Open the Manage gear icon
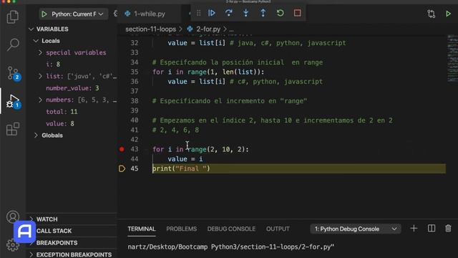This screenshot has height=258, width=458. [x=12, y=245]
